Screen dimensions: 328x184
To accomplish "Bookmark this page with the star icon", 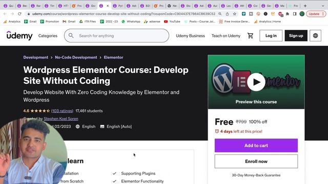I will coord(235,14).
